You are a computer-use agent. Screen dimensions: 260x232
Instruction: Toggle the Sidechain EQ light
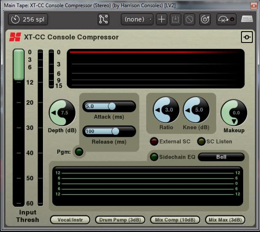[154, 157]
